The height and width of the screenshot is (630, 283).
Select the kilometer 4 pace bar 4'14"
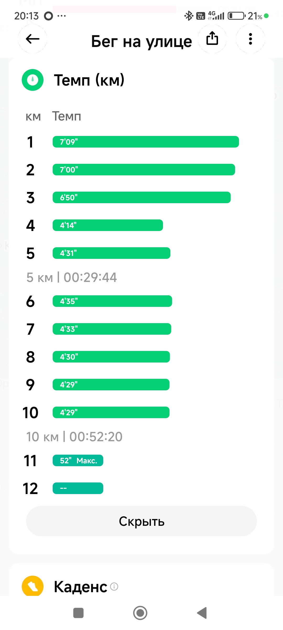[x=108, y=225]
